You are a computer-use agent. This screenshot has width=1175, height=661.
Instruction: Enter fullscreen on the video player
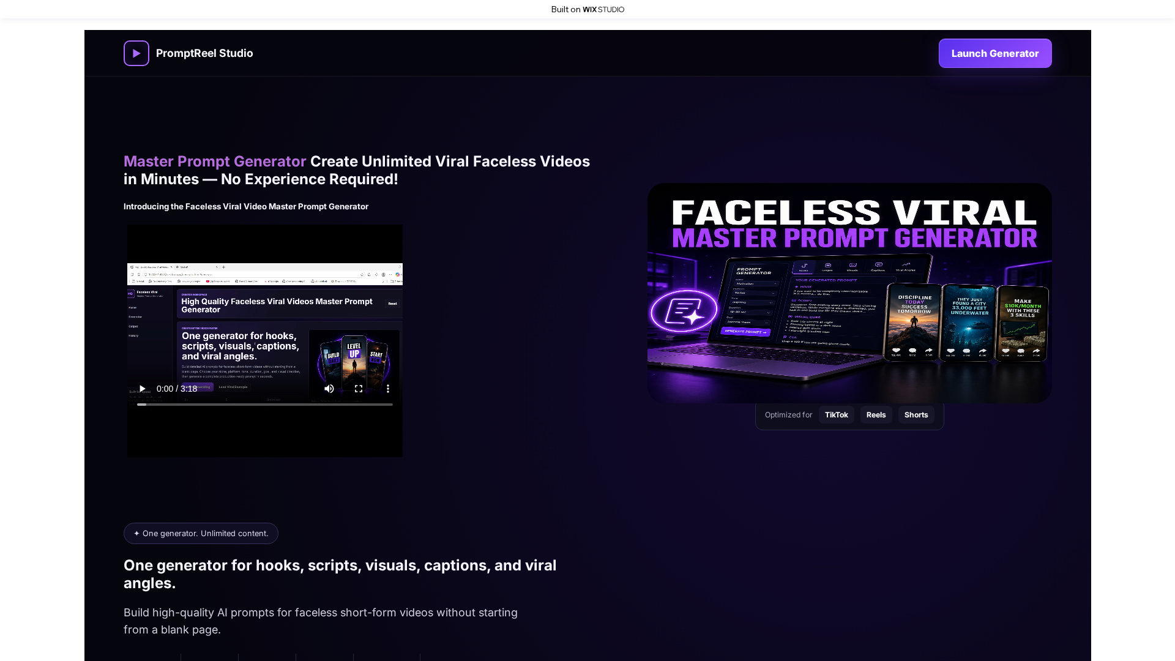click(359, 389)
